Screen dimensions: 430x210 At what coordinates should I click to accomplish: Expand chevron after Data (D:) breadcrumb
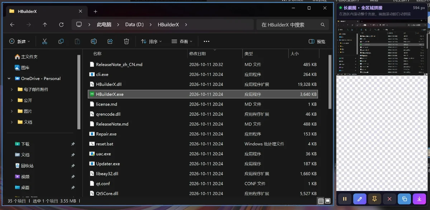tap(150, 25)
